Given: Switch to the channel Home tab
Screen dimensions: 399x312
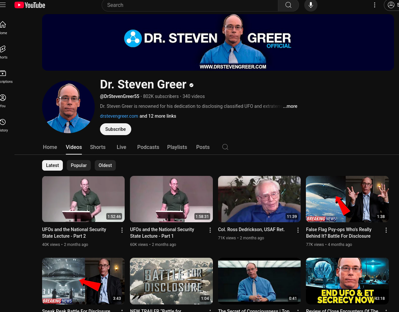Looking at the screenshot, I should [50, 147].
